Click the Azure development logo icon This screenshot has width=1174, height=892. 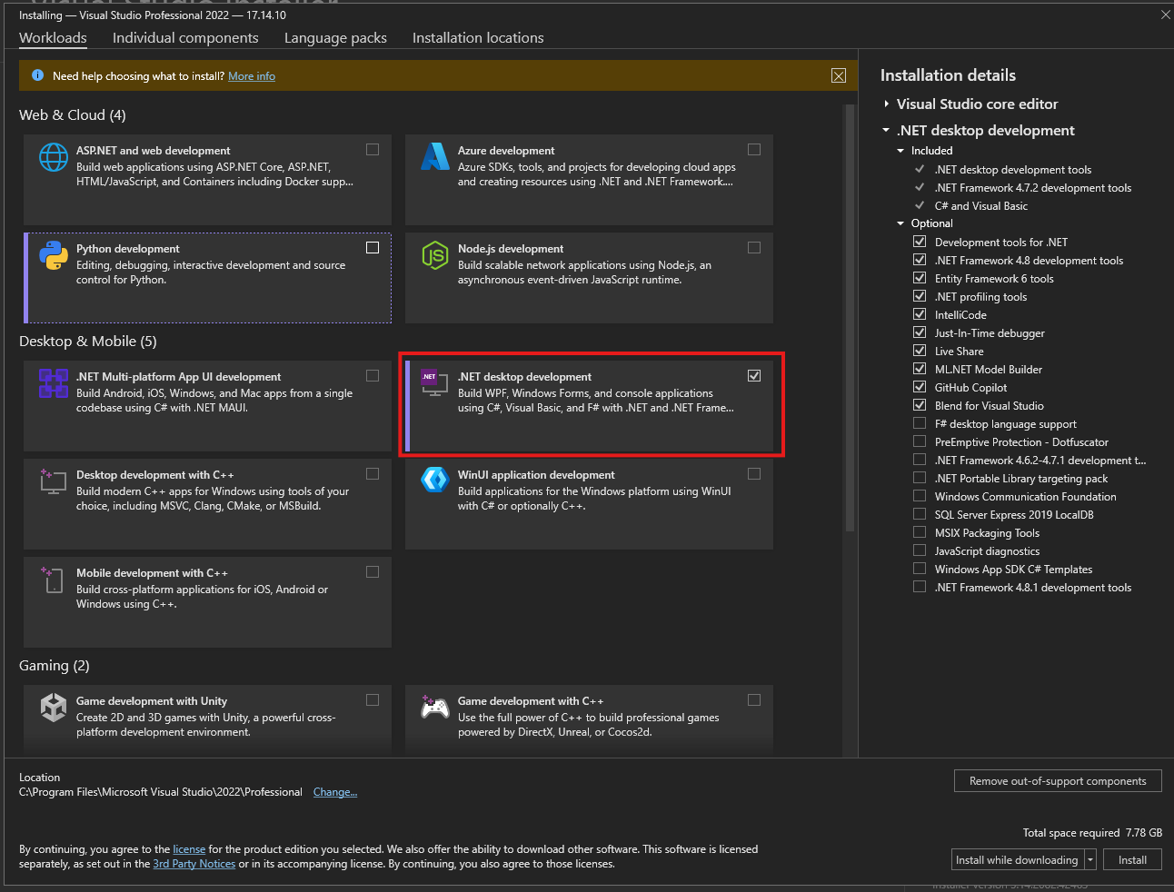pyautogui.click(x=435, y=157)
